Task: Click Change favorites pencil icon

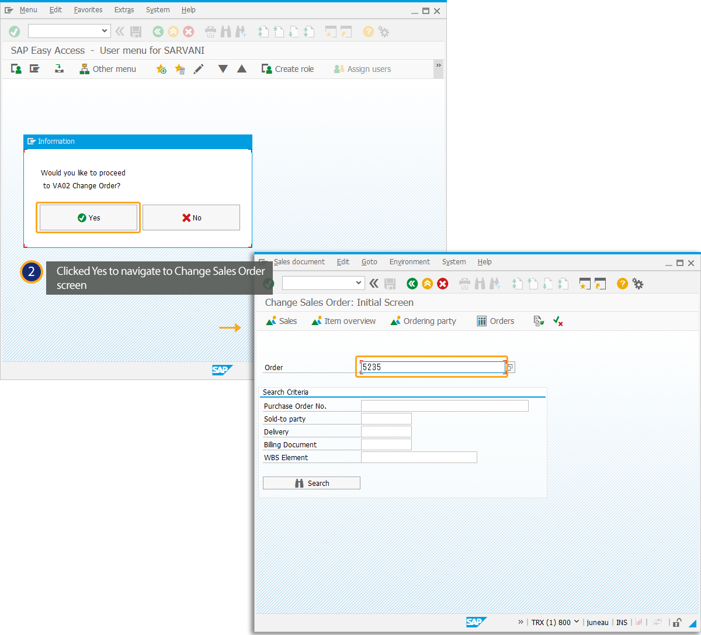Action: (199, 69)
